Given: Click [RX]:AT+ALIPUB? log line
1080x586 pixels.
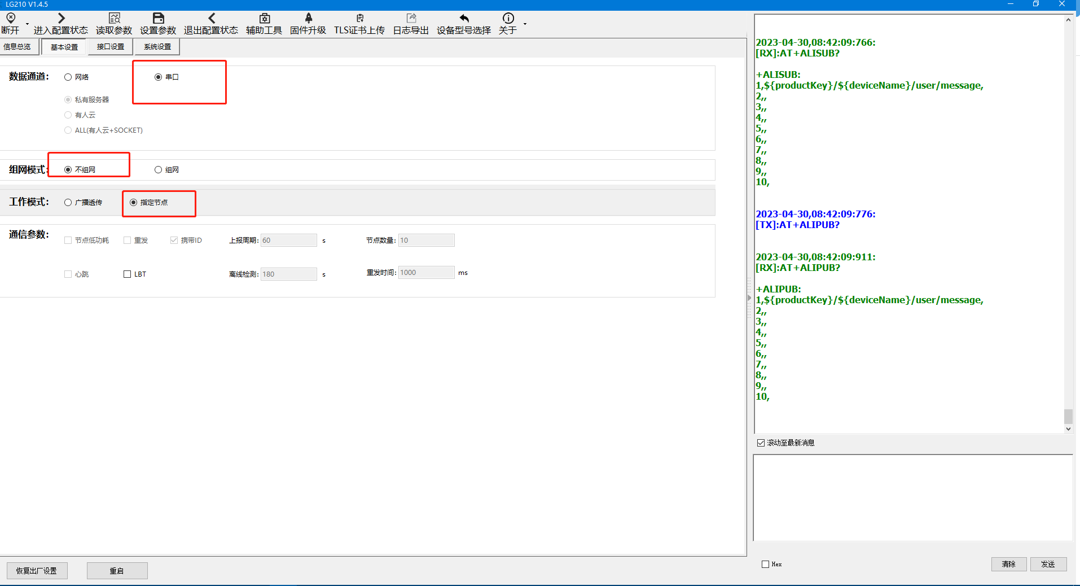Looking at the screenshot, I should (x=797, y=268).
